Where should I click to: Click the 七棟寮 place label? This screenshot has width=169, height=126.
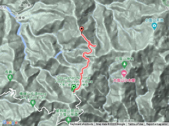pos(20,18)
